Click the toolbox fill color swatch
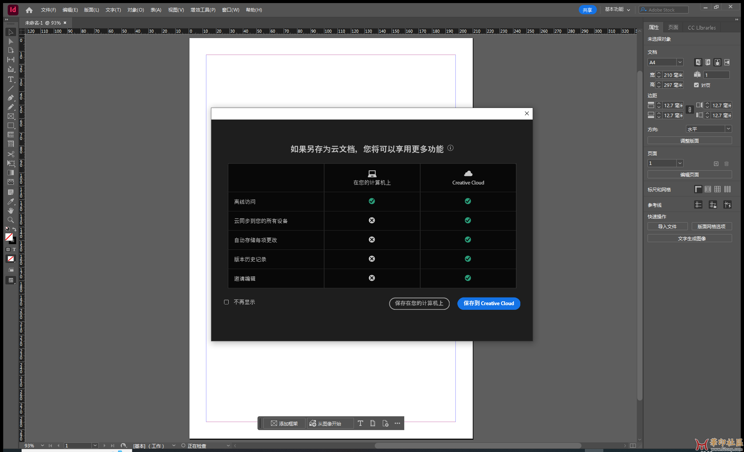Image resolution: width=744 pixels, height=452 pixels. point(9,237)
